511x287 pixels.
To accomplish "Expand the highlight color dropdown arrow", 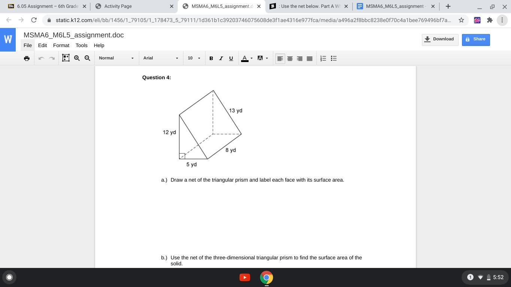I will tap(267, 58).
